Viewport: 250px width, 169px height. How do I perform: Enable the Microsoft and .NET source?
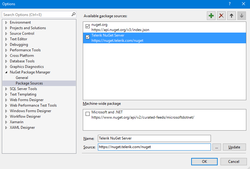point(87,114)
